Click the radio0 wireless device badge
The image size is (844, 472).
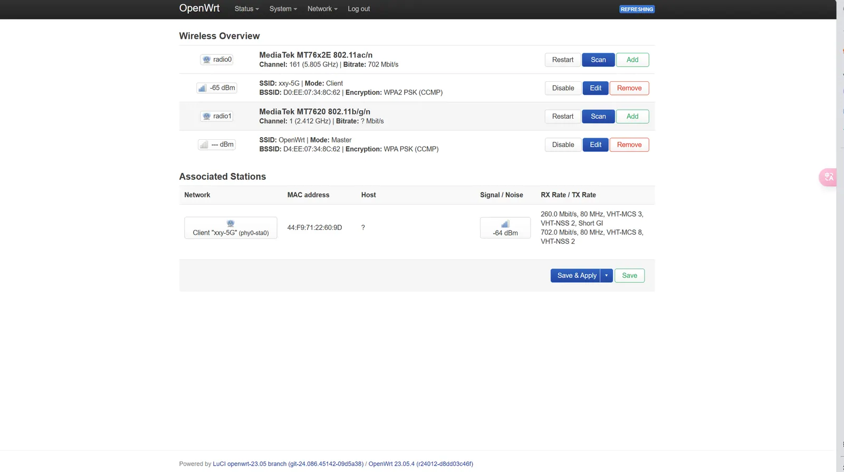tap(217, 60)
